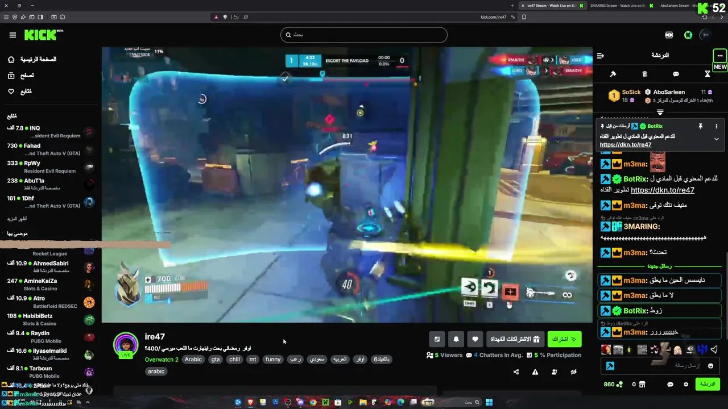Collapse the chat panel with the arrow icon
The height and width of the screenshot is (409, 728).
point(601,56)
